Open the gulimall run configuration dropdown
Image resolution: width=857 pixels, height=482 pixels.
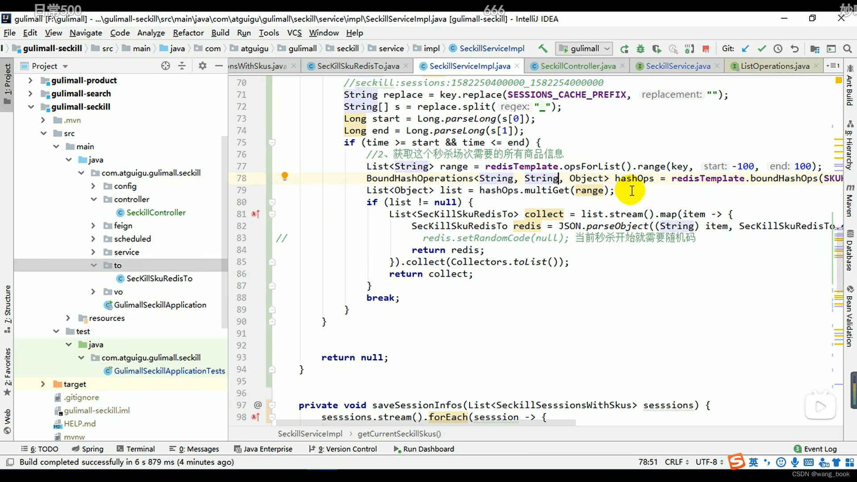click(584, 48)
